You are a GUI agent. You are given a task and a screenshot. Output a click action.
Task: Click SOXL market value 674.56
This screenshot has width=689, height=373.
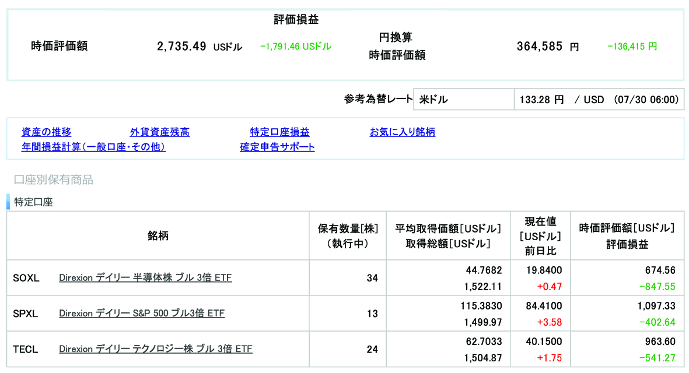pos(660,270)
